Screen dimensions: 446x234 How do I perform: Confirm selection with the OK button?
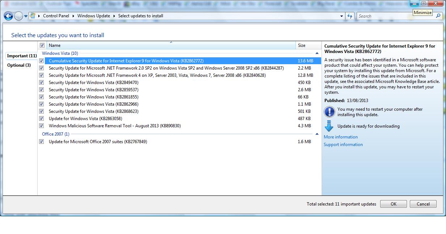[x=394, y=204]
